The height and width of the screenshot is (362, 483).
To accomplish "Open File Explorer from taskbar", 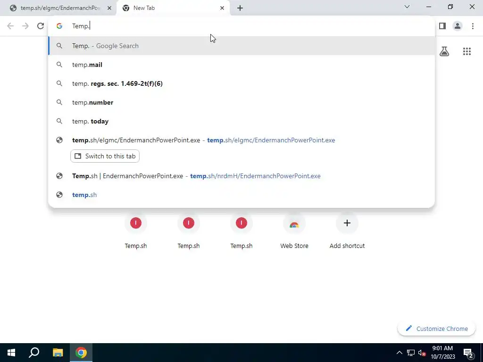I will [x=58, y=353].
